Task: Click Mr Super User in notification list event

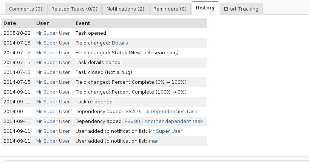Action: click(165, 131)
